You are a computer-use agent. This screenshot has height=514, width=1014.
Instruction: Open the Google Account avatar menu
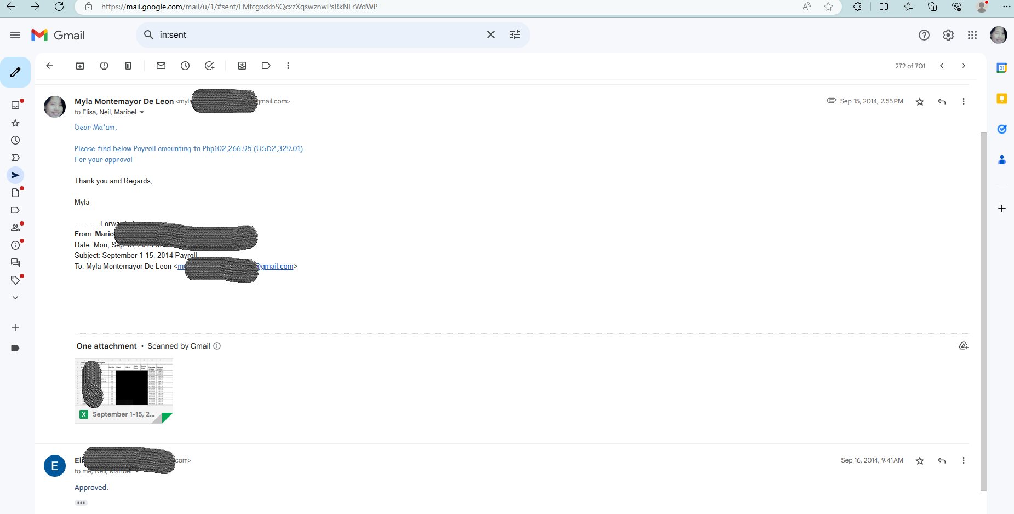tap(999, 35)
